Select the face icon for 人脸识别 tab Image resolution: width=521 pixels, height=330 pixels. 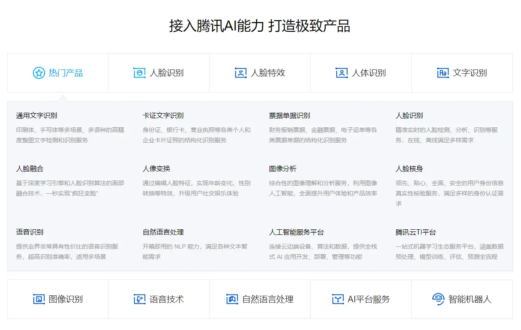(x=138, y=73)
